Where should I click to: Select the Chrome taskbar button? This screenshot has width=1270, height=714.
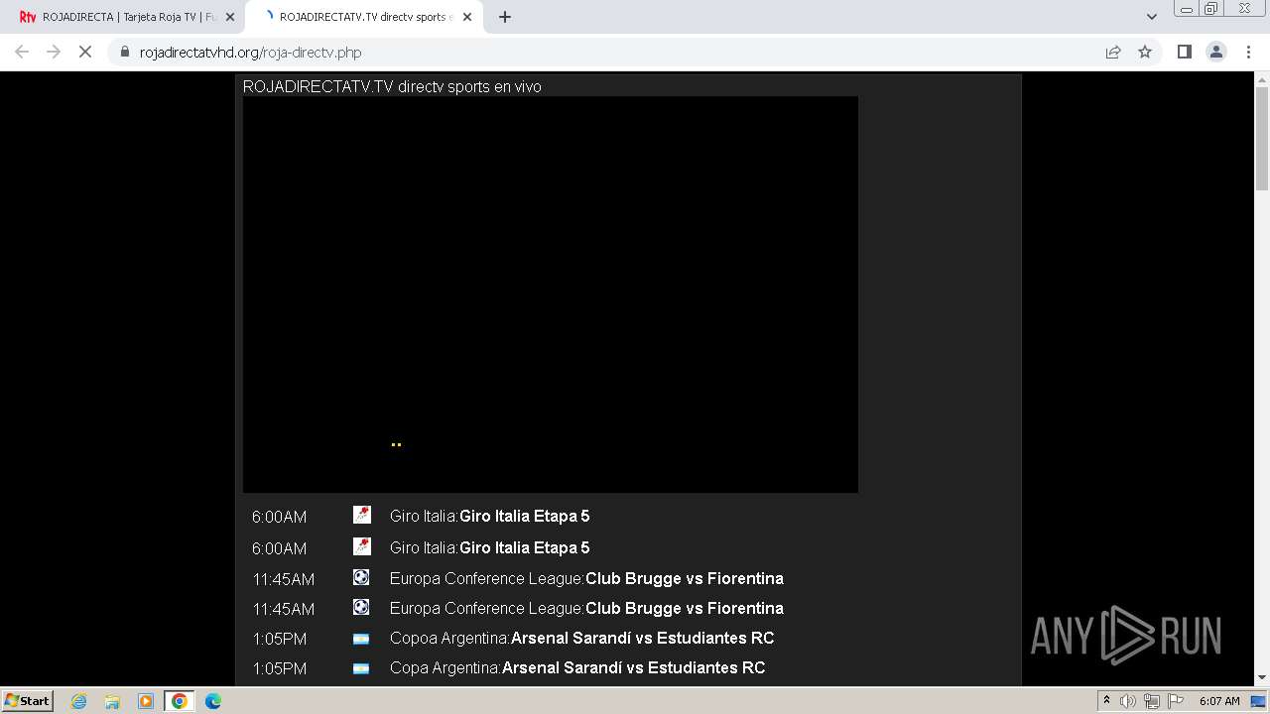point(180,701)
